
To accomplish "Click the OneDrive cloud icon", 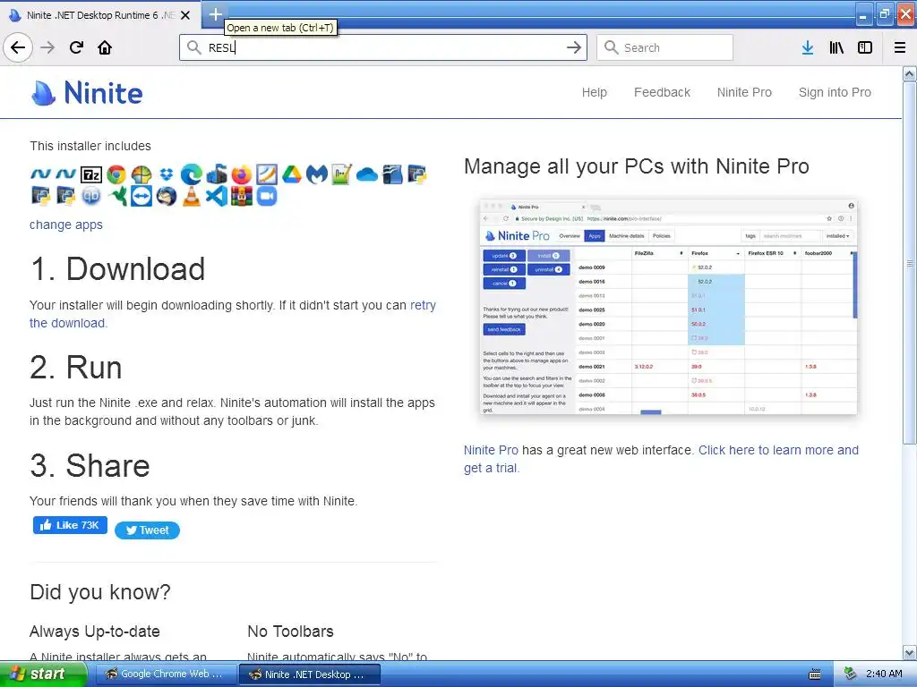I will click(366, 174).
